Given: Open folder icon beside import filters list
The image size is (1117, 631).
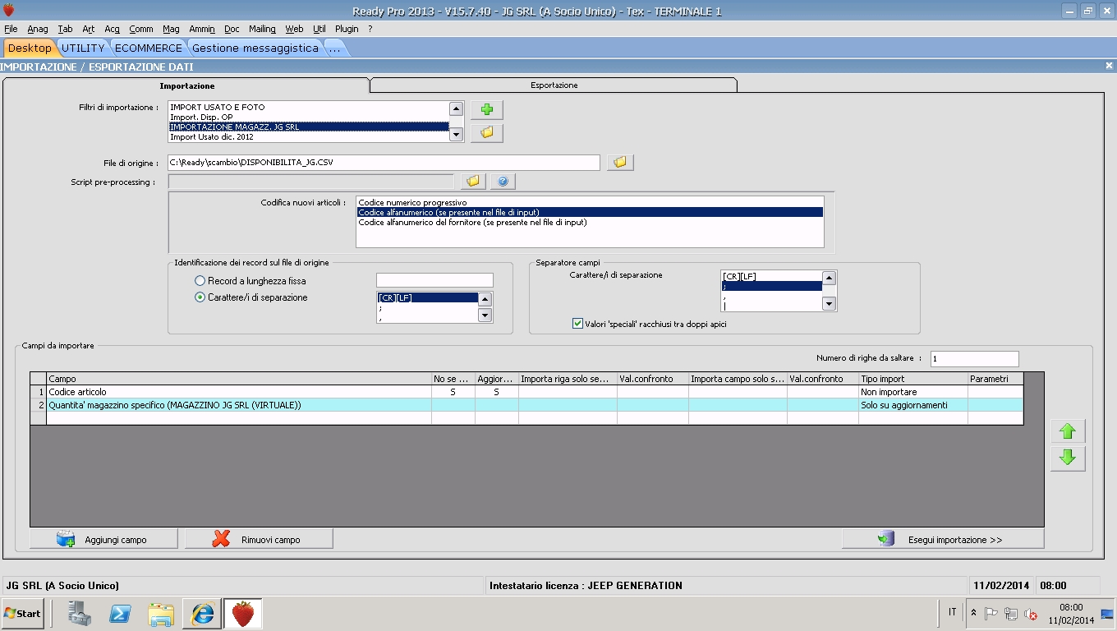Looking at the screenshot, I should coord(486,132).
